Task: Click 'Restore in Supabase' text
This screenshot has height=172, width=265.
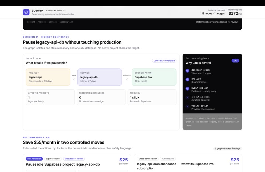Action: (140, 101)
